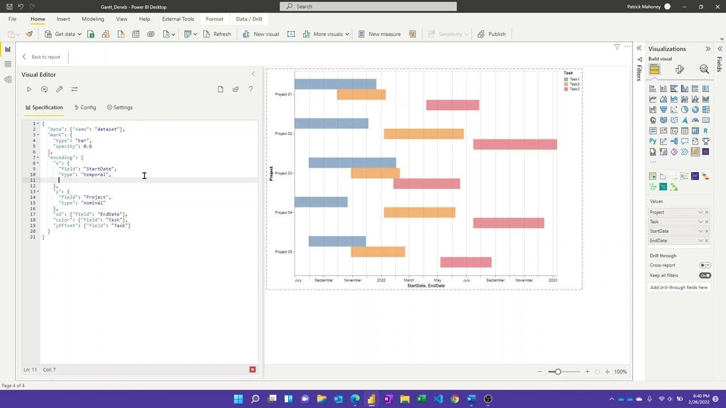726x408 pixels.
Task: Remove Project field from Values
Action: 707,212
